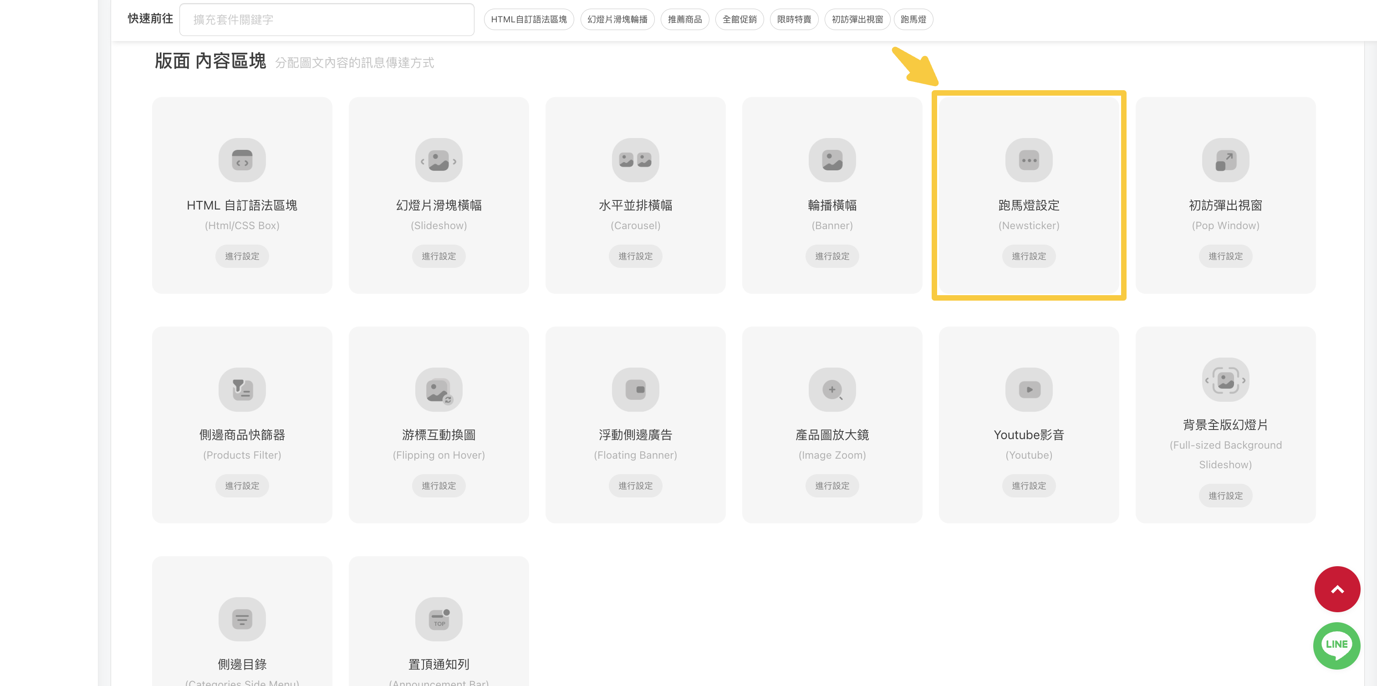The width and height of the screenshot is (1377, 686).
Task: Click the red back-to-top arrow button
Action: click(1337, 589)
